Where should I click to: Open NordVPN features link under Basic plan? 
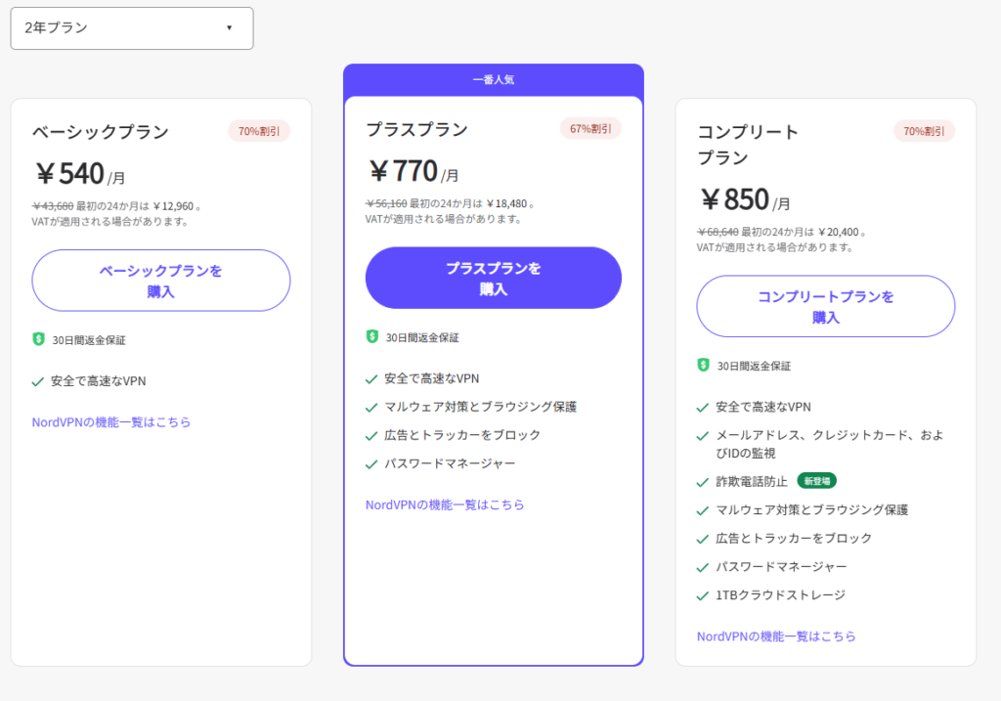pyautogui.click(x=111, y=422)
